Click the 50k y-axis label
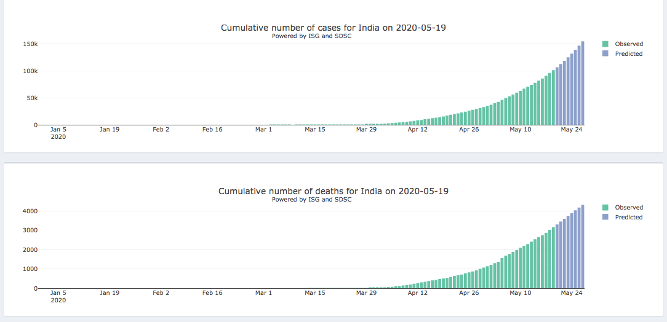The height and width of the screenshot is (322, 667). click(32, 98)
